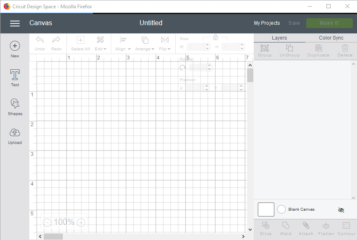This screenshot has height=240, width=357.
Task: Open the Shapes tool
Action: coord(15,104)
